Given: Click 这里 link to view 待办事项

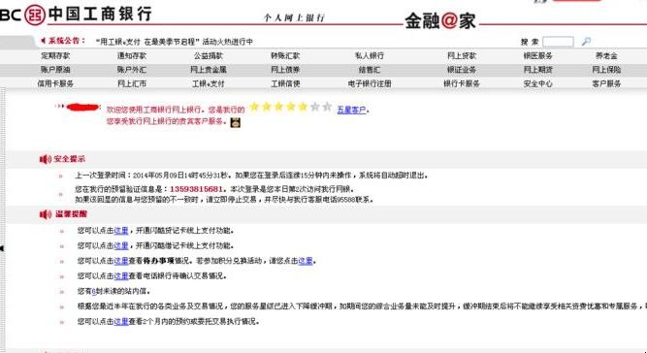Looking at the screenshot, I should 121,261.
